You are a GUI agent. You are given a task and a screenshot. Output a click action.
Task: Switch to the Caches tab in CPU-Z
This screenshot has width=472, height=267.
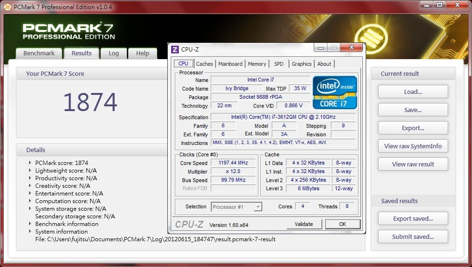pos(205,64)
